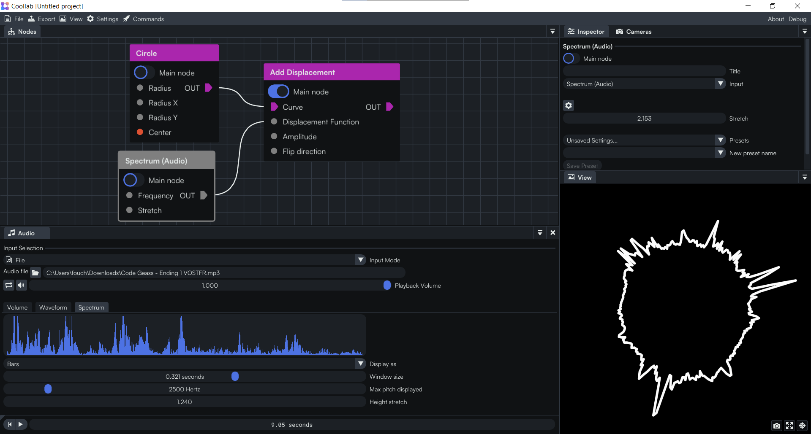Click the Spectrum Frequency OUT pin

(x=204, y=195)
